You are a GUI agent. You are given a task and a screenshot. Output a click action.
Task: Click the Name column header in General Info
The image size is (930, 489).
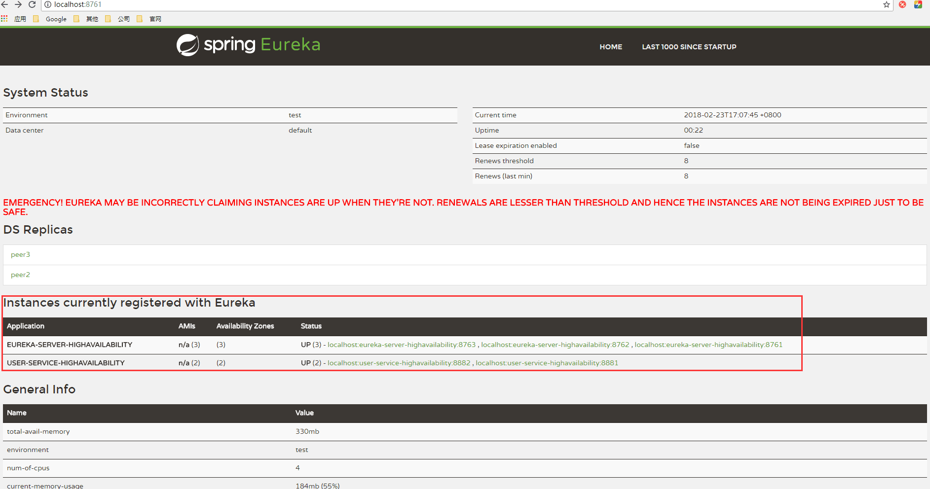tap(17, 413)
